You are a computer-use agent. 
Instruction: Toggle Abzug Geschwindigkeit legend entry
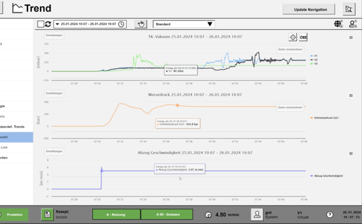coord(326,176)
